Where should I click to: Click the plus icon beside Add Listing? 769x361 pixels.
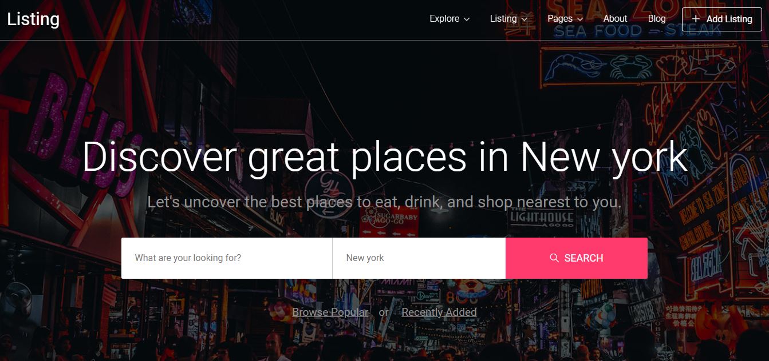[696, 19]
